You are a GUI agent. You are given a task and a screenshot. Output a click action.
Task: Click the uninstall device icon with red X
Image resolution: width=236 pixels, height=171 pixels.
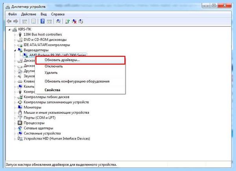(x=74, y=22)
